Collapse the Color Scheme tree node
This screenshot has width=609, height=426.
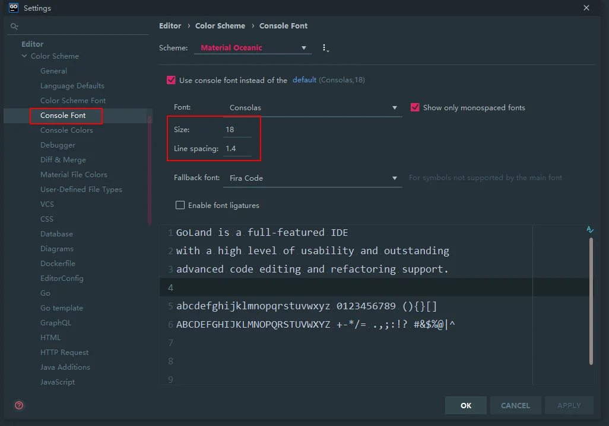(x=24, y=56)
